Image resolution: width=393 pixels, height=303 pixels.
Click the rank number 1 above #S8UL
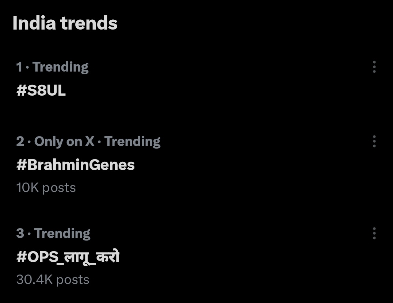(x=19, y=67)
